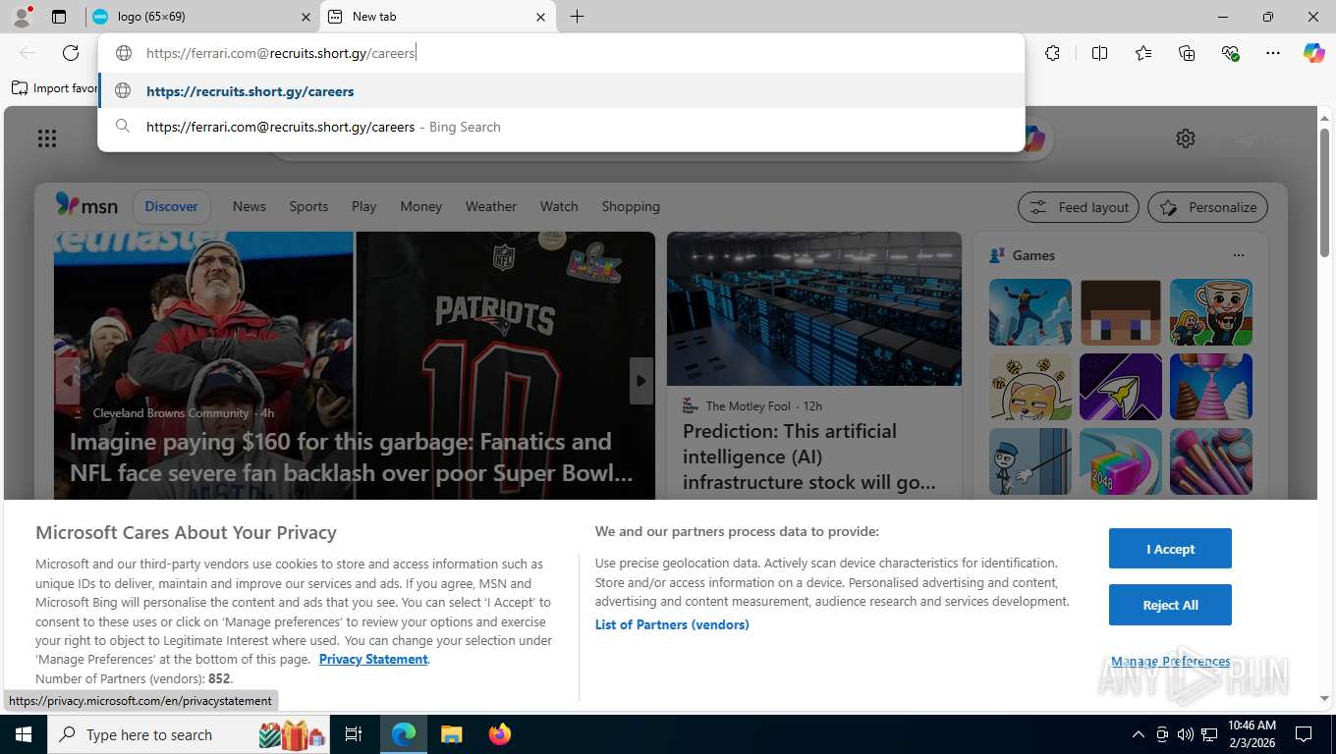Click the taskbar search box
Viewport: 1336px width, 754px height.
click(188, 734)
